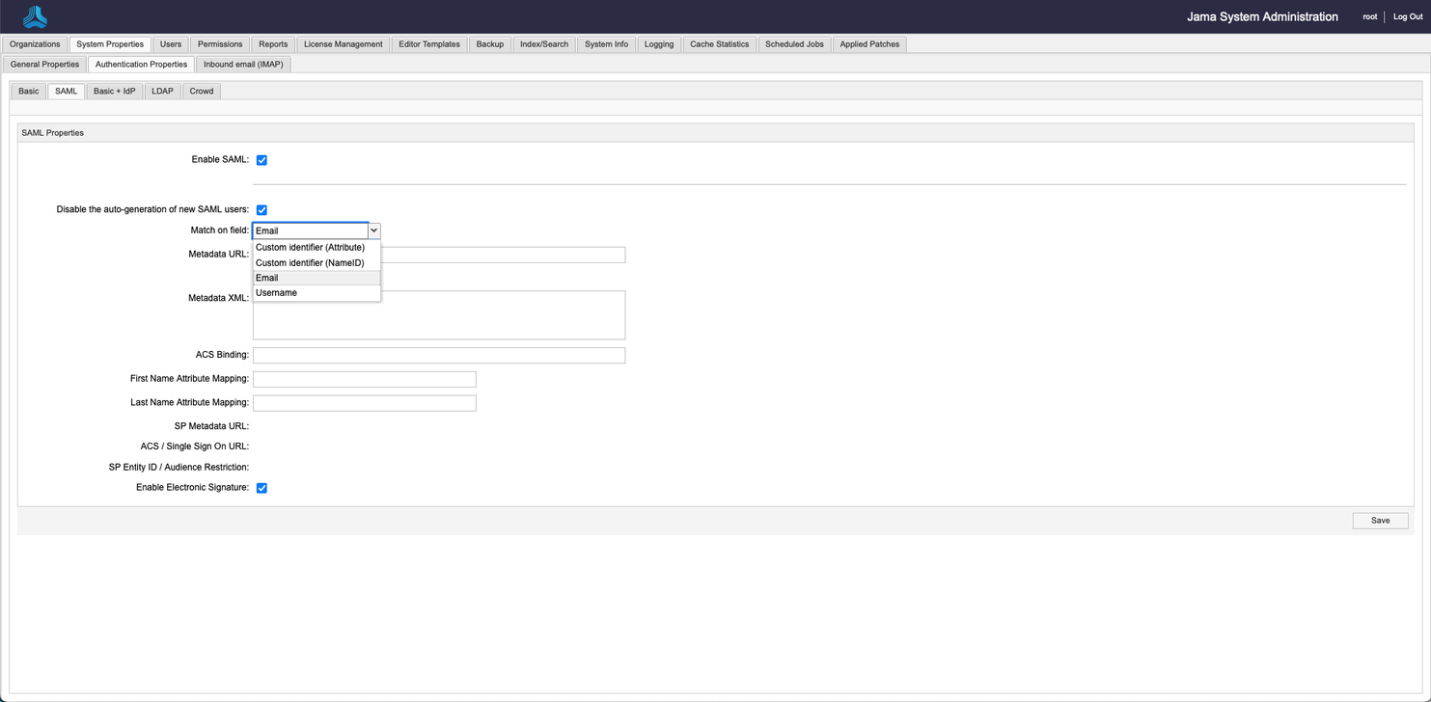
Task: Click First Name Attribute Mapping field
Action: 365,379
